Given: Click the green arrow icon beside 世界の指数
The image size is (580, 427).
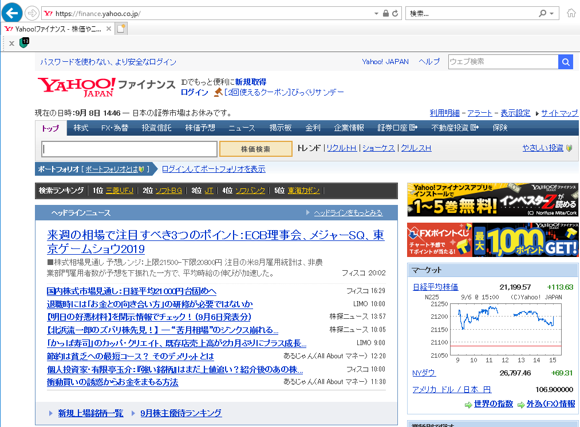Looking at the screenshot, I should pyautogui.click(x=468, y=405).
